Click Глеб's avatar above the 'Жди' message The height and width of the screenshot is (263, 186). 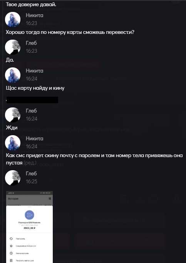(13, 115)
